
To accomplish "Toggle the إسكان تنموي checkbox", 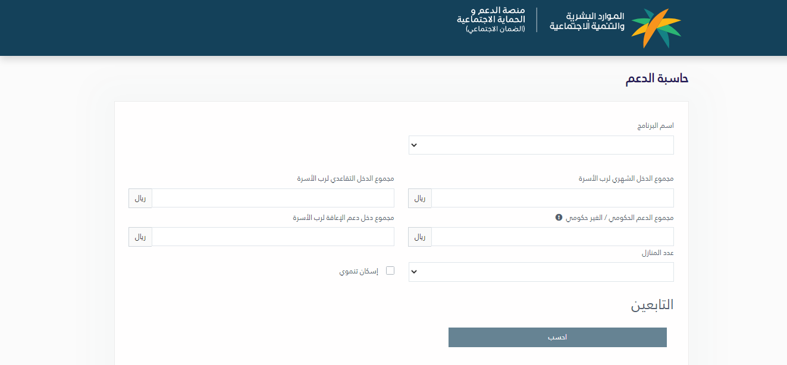I will [390, 270].
